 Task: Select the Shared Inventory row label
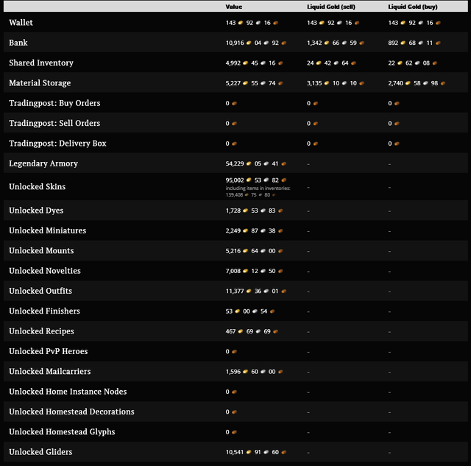tap(41, 63)
